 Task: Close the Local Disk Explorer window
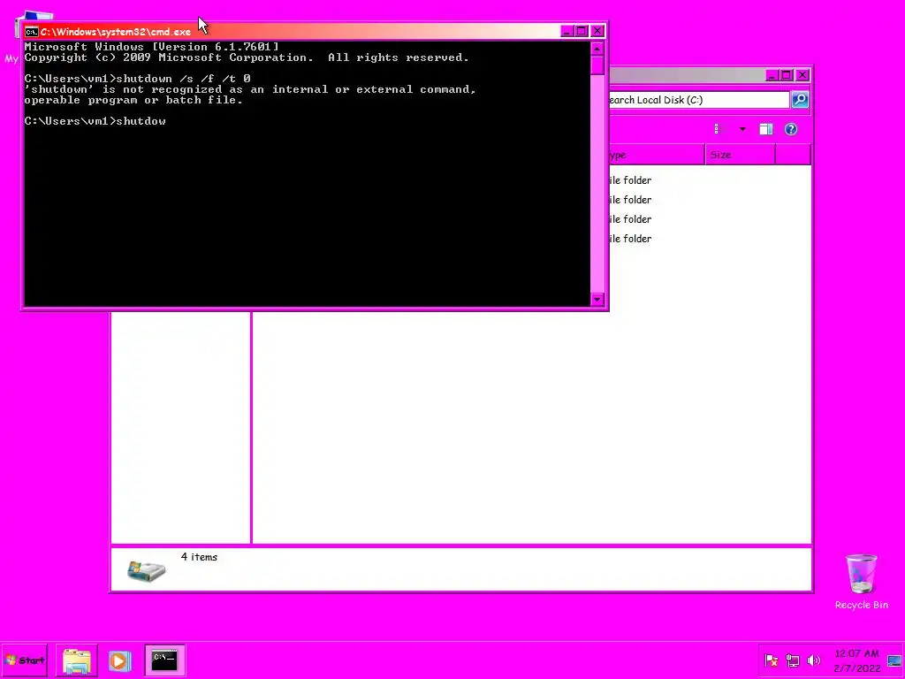pos(802,76)
